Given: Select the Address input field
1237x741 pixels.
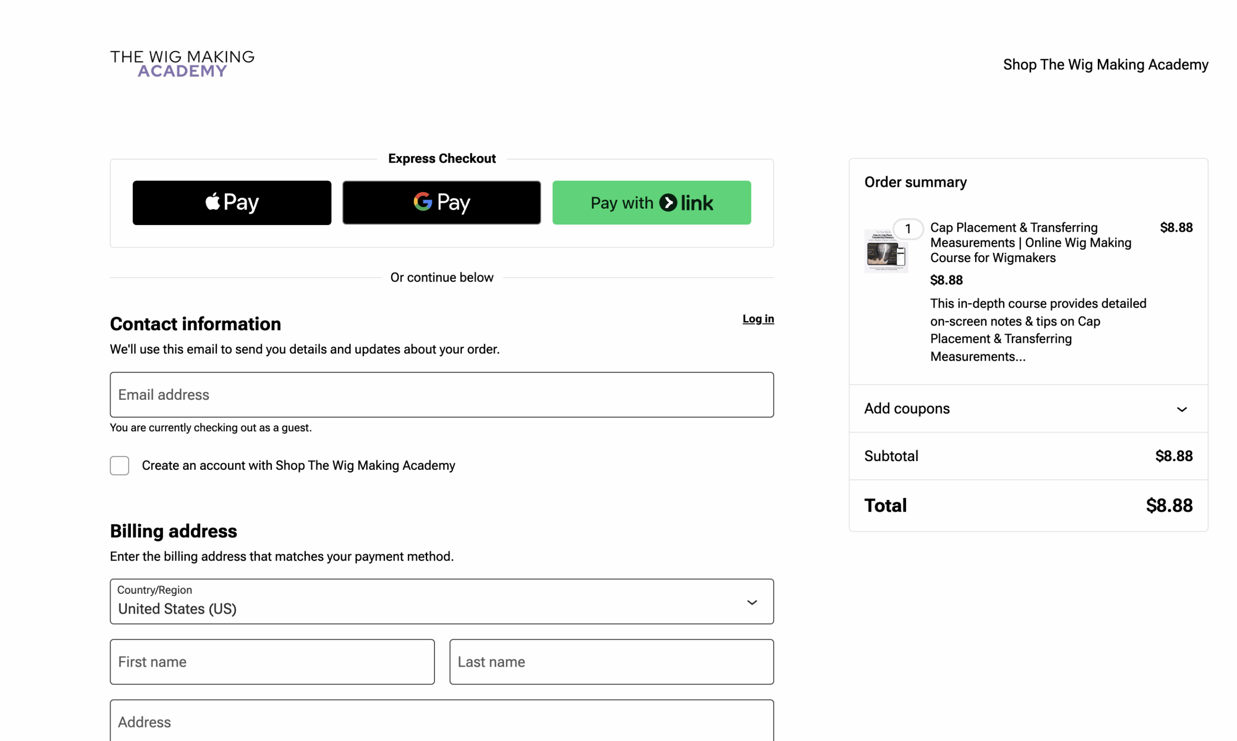Looking at the screenshot, I should (441, 721).
